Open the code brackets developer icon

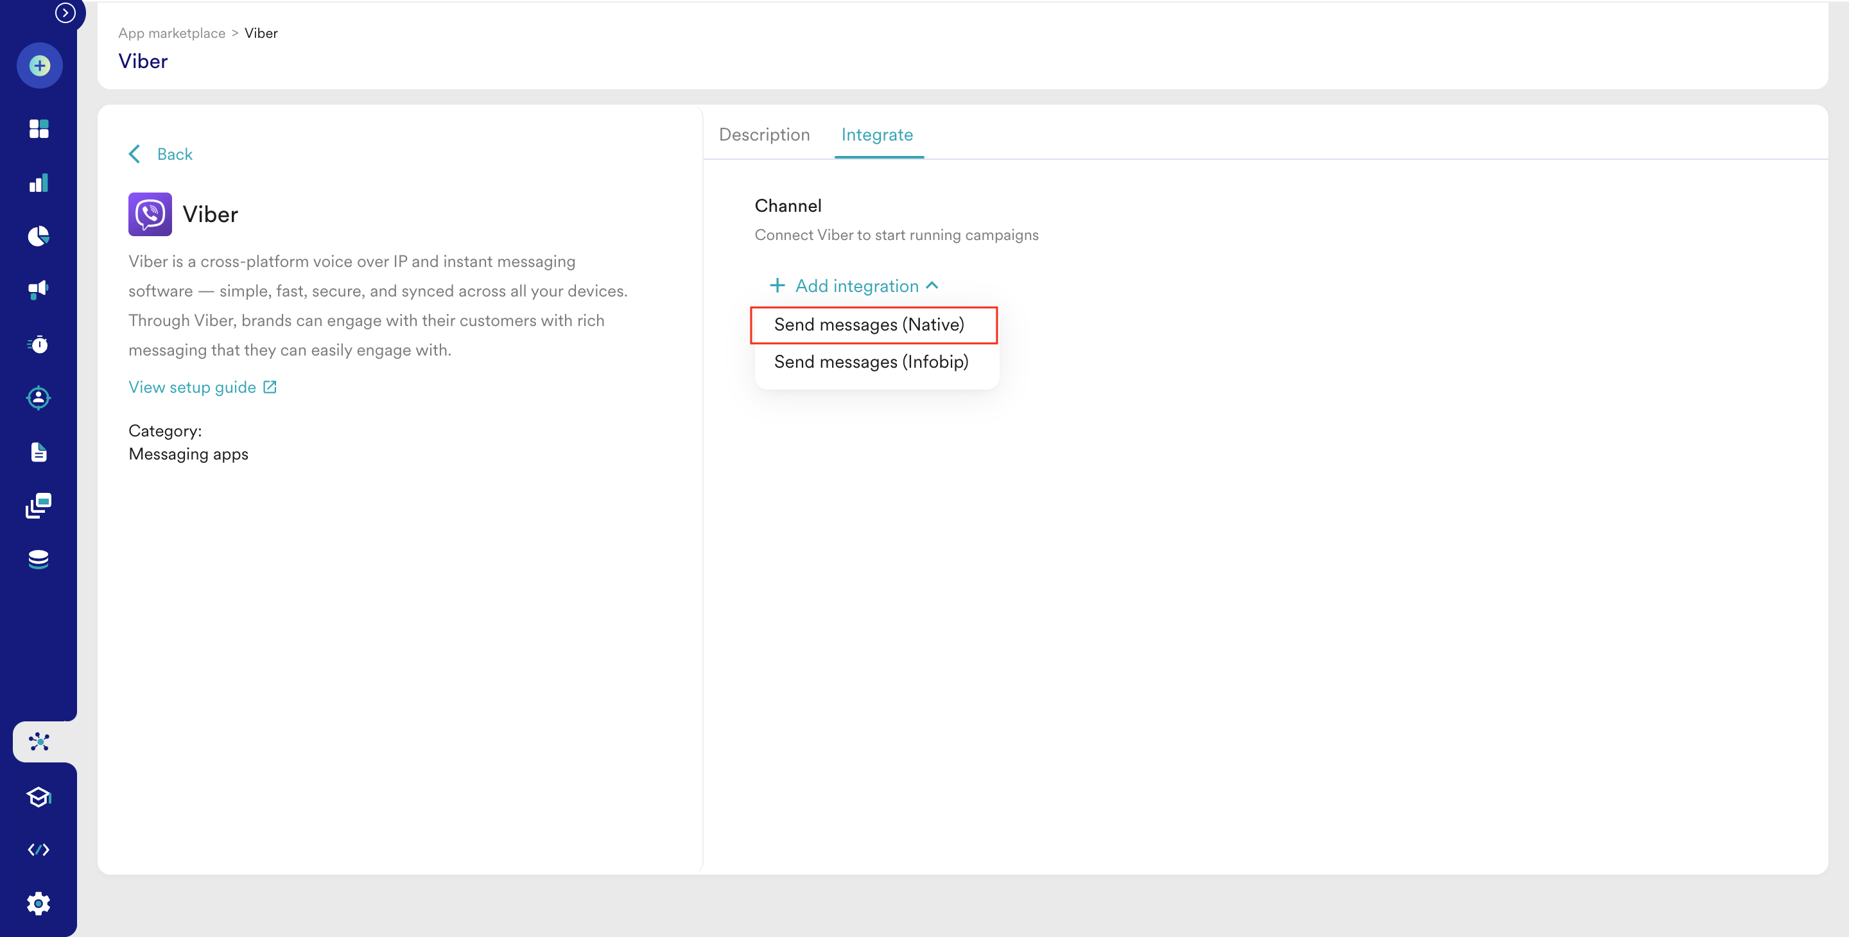tap(39, 850)
